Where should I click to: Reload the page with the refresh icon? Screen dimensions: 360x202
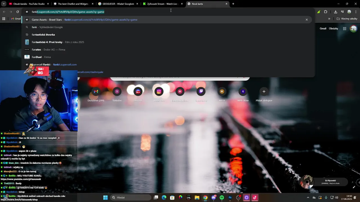17,12
